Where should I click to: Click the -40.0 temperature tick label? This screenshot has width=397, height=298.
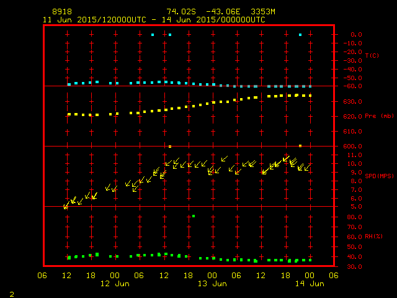pyautogui.click(x=353, y=69)
